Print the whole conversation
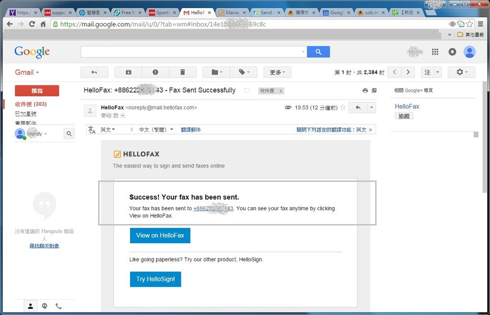 365,90
